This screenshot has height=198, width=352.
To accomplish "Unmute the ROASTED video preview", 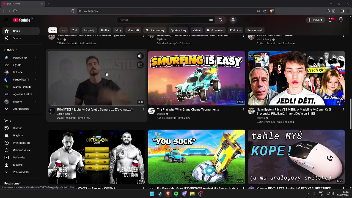I will [140, 56].
